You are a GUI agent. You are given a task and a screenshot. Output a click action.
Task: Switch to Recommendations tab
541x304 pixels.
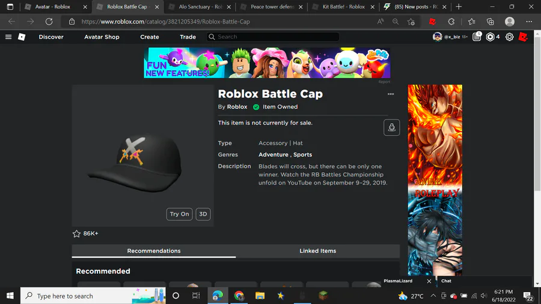(154, 251)
